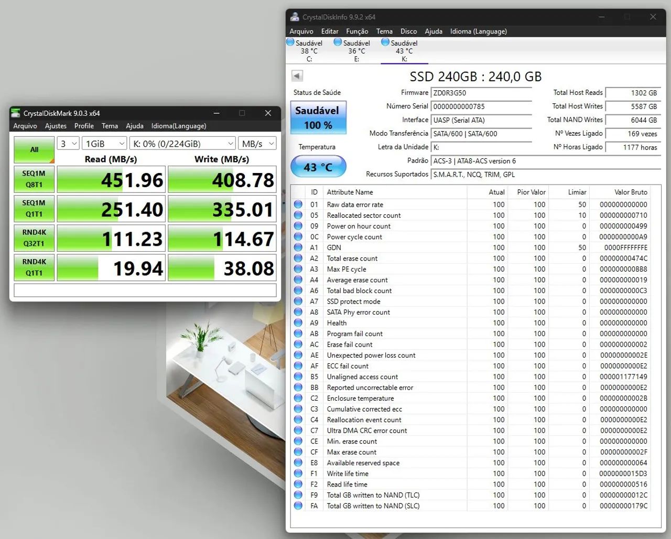Run all benchmarks with All button

pyautogui.click(x=34, y=149)
